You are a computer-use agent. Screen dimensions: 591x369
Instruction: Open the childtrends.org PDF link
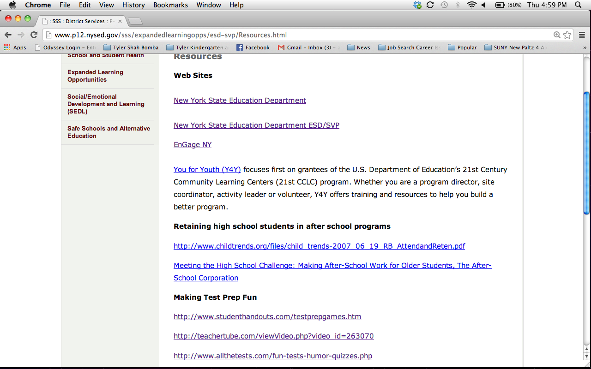tap(320, 246)
